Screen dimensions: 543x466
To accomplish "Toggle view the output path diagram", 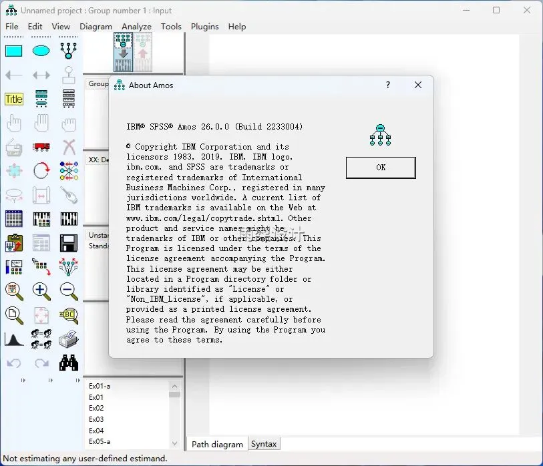I will [x=143, y=52].
